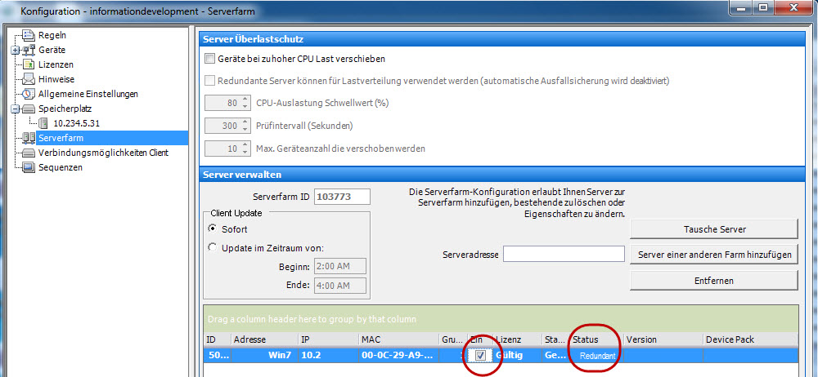Click the Lizenzen icon in sidebar
Image resolution: width=818 pixels, height=377 pixels.
[29, 64]
